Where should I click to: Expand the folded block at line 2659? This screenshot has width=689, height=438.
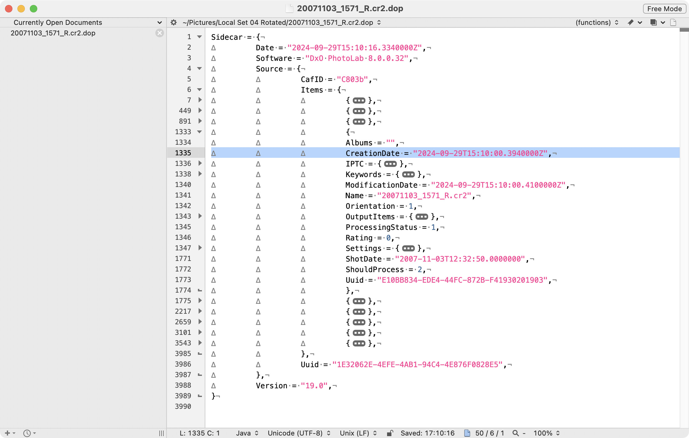(x=200, y=322)
